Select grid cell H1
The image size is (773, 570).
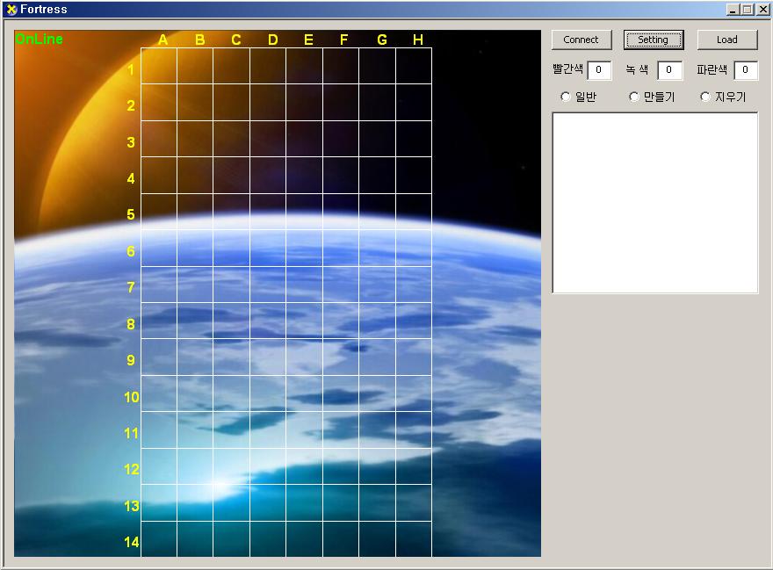[414, 66]
